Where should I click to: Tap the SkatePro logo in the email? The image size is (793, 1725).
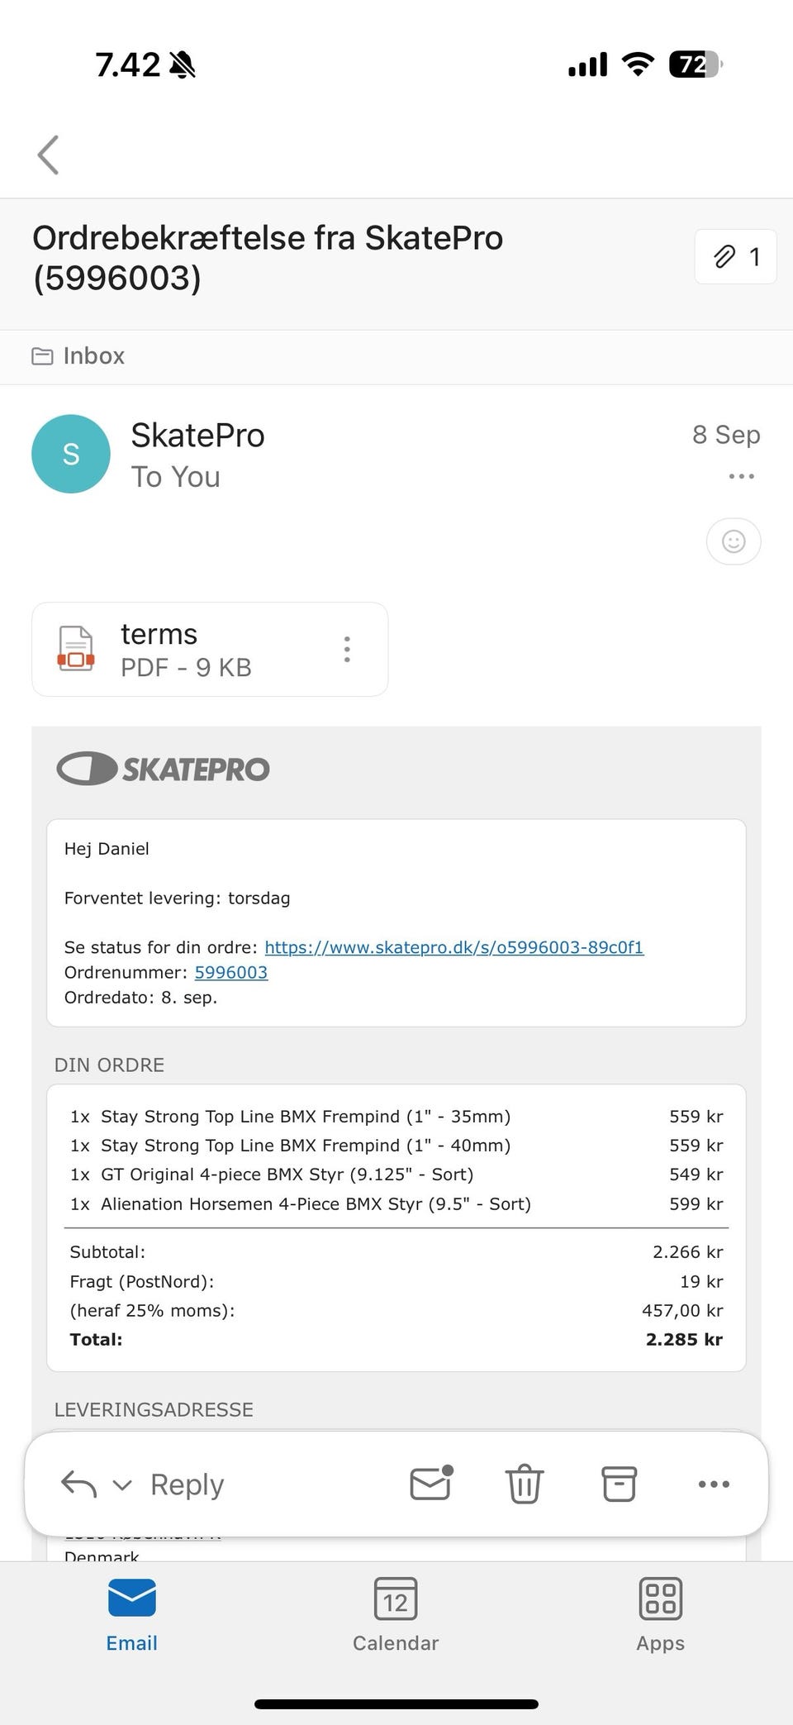coord(163,769)
